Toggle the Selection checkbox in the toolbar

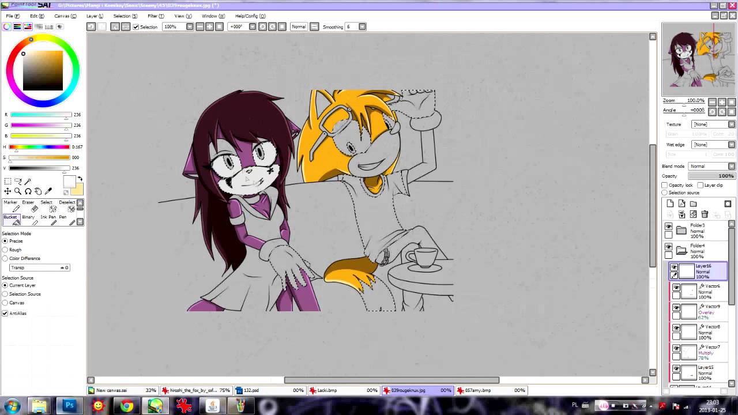point(136,27)
